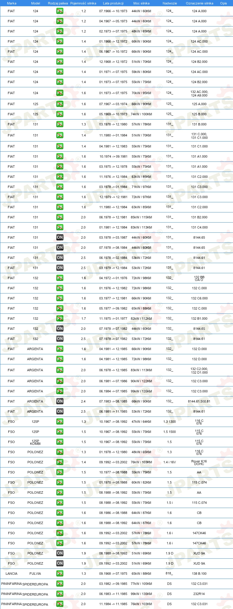Screen dimensions: 233x609
Task: Click the Rodzaj paliwa column header
Action: pos(58,3)
